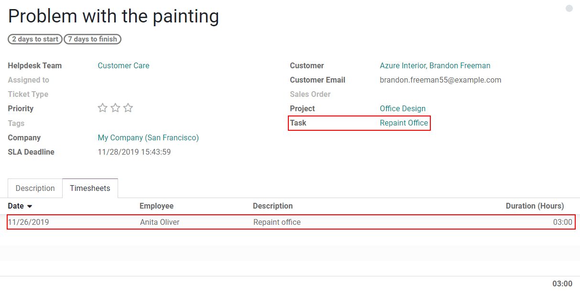580x294 pixels.
Task: Click the 'Tags' field label
Action: tap(16, 123)
